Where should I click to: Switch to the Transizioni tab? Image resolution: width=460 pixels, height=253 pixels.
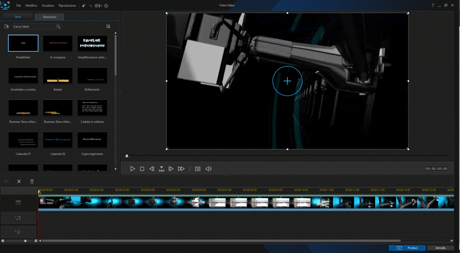[x=49, y=17]
